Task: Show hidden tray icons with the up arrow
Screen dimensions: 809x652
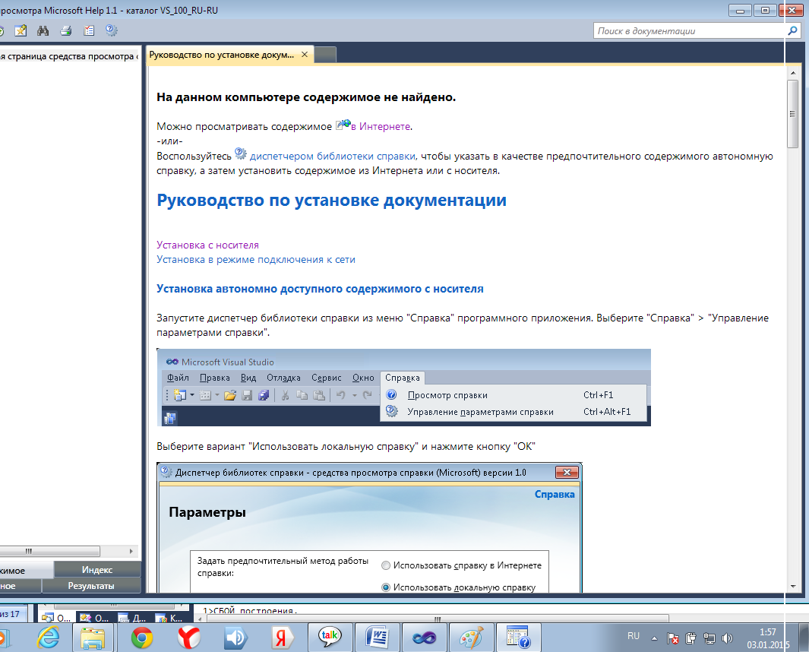Action: 654,638
